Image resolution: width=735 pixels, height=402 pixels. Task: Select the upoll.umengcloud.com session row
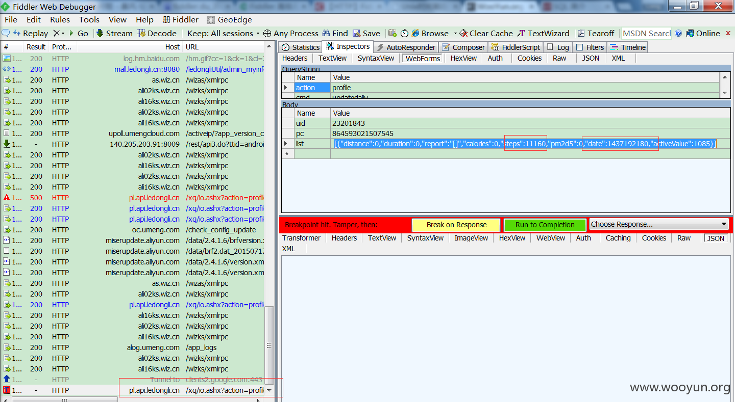133,133
